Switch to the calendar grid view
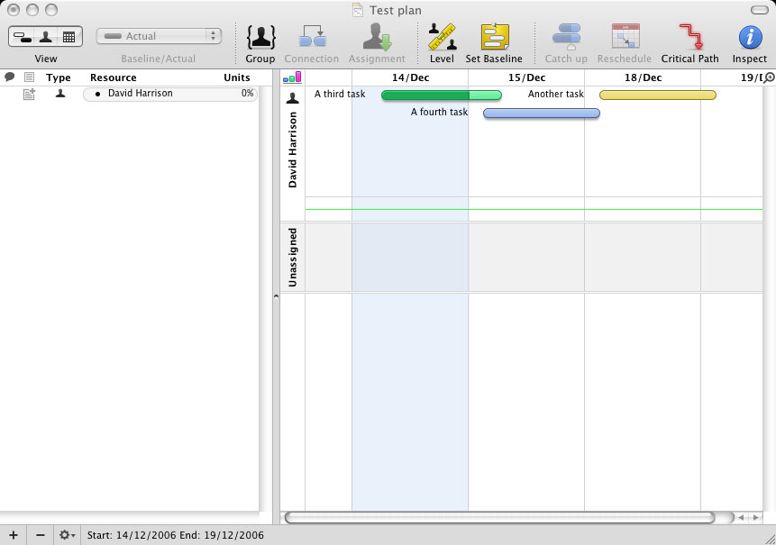This screenshot has width=776, height=545. (x=69, y=36)
